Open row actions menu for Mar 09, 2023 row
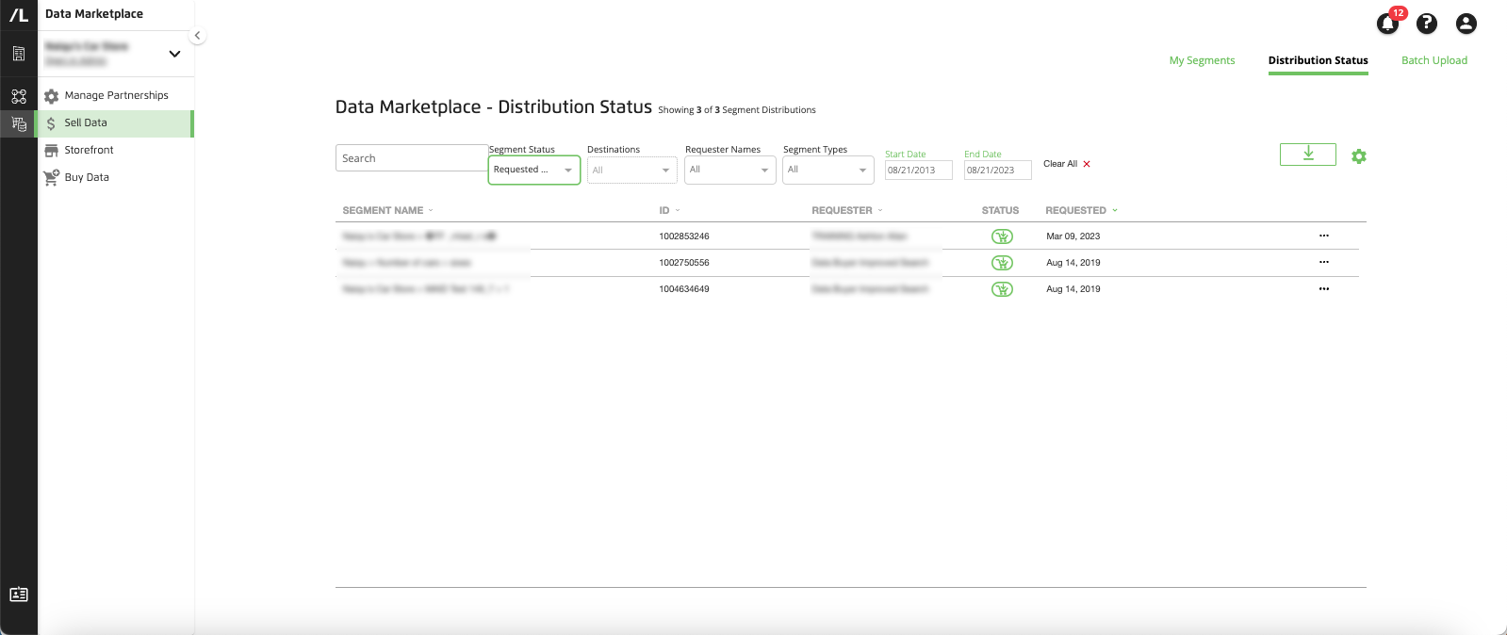This screenshot has height=635, width=1507. pos(1324,236)
